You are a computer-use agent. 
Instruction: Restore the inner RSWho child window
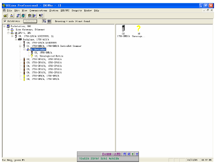pos(208,10)
